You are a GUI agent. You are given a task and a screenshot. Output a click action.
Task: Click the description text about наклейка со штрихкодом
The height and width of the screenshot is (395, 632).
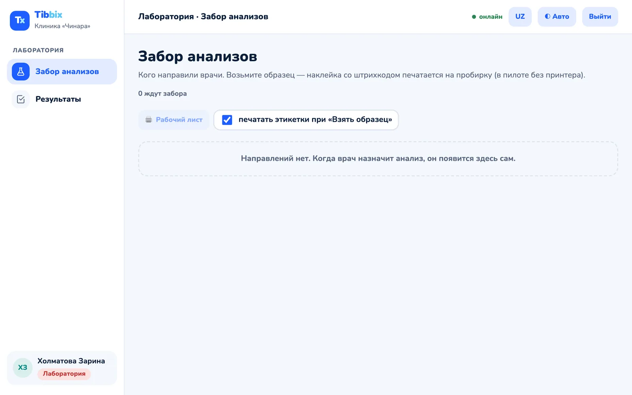[361, 75]
